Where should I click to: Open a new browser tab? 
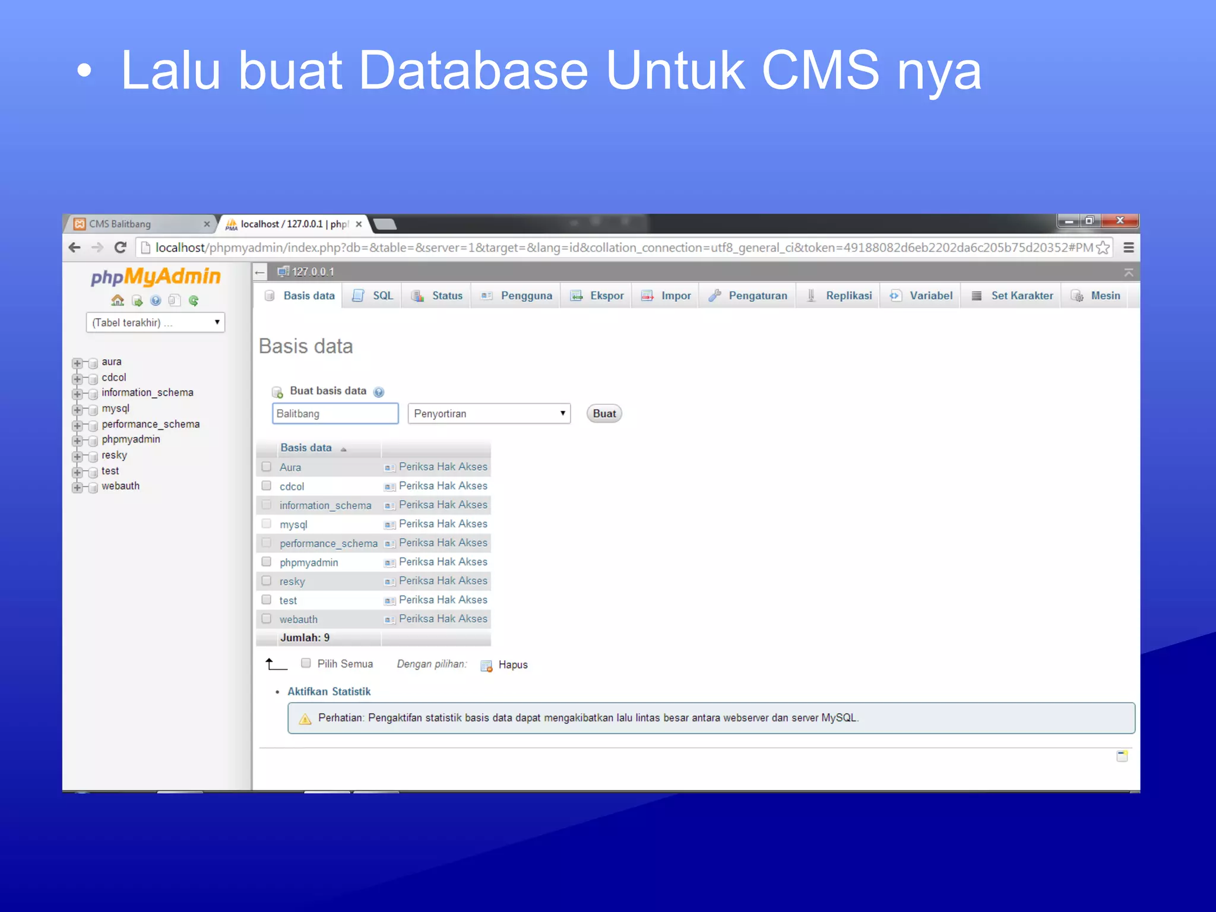tap(385, 224)
